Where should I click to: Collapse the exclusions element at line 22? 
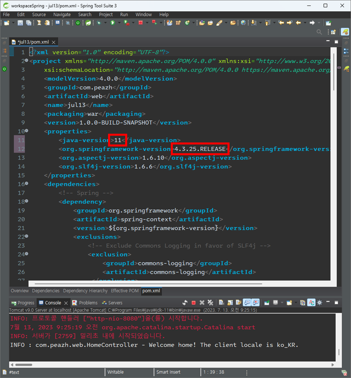pyautogui.click(x=27, y=236)
